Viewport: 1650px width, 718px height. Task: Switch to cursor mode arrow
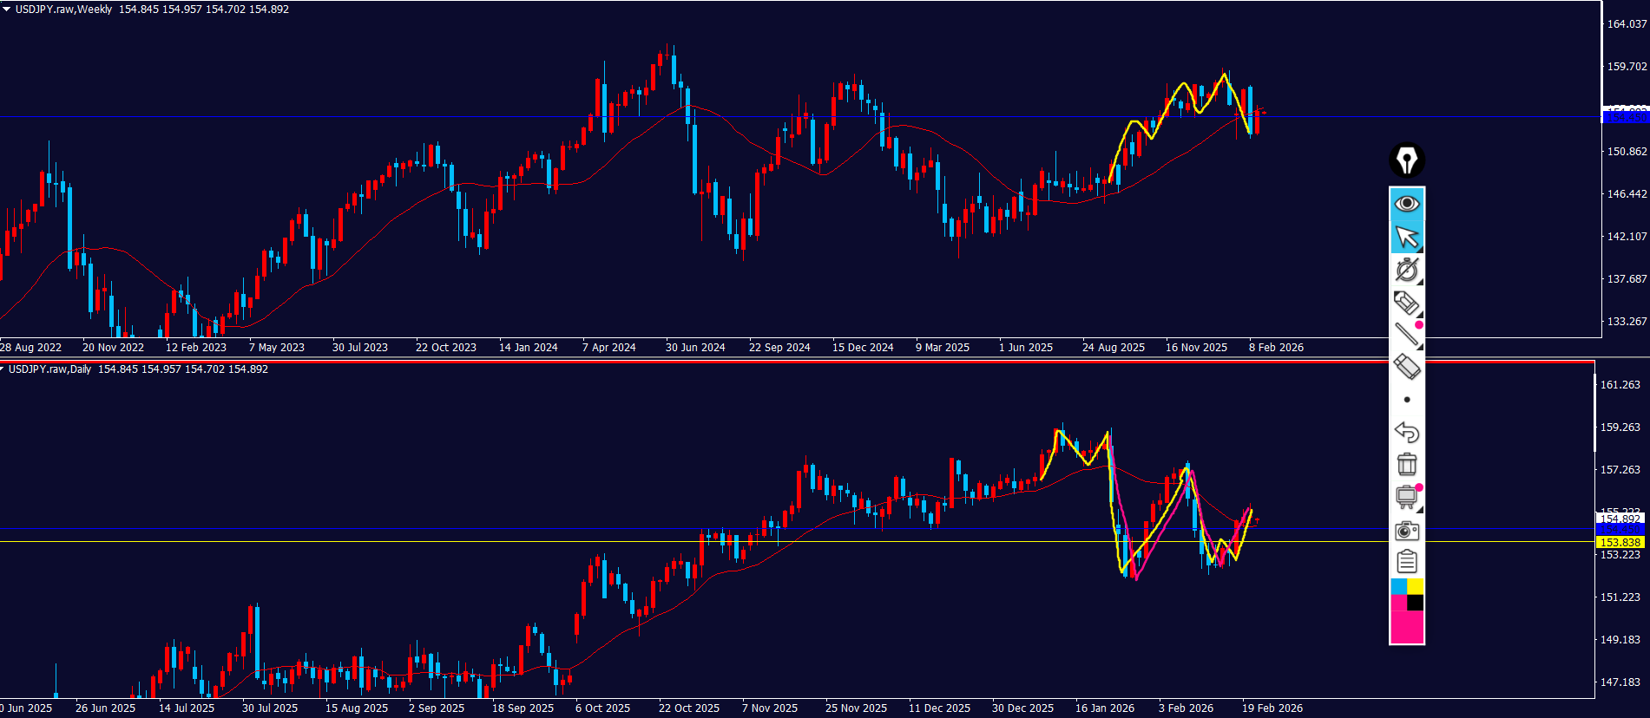[x=1406, y=237]
